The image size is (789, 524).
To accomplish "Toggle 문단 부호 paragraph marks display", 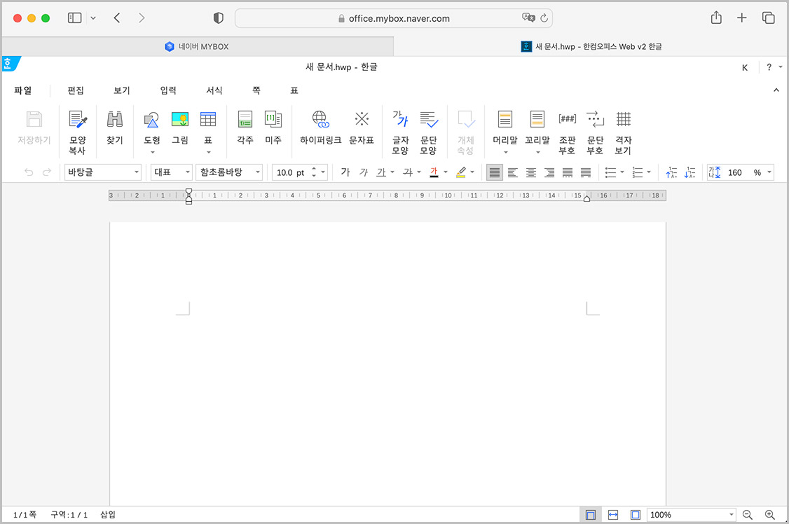I will [x=596, y=120].
